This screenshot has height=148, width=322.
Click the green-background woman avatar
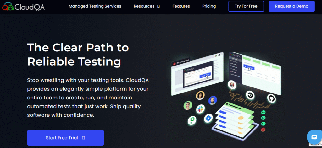[x=188, y=105]
